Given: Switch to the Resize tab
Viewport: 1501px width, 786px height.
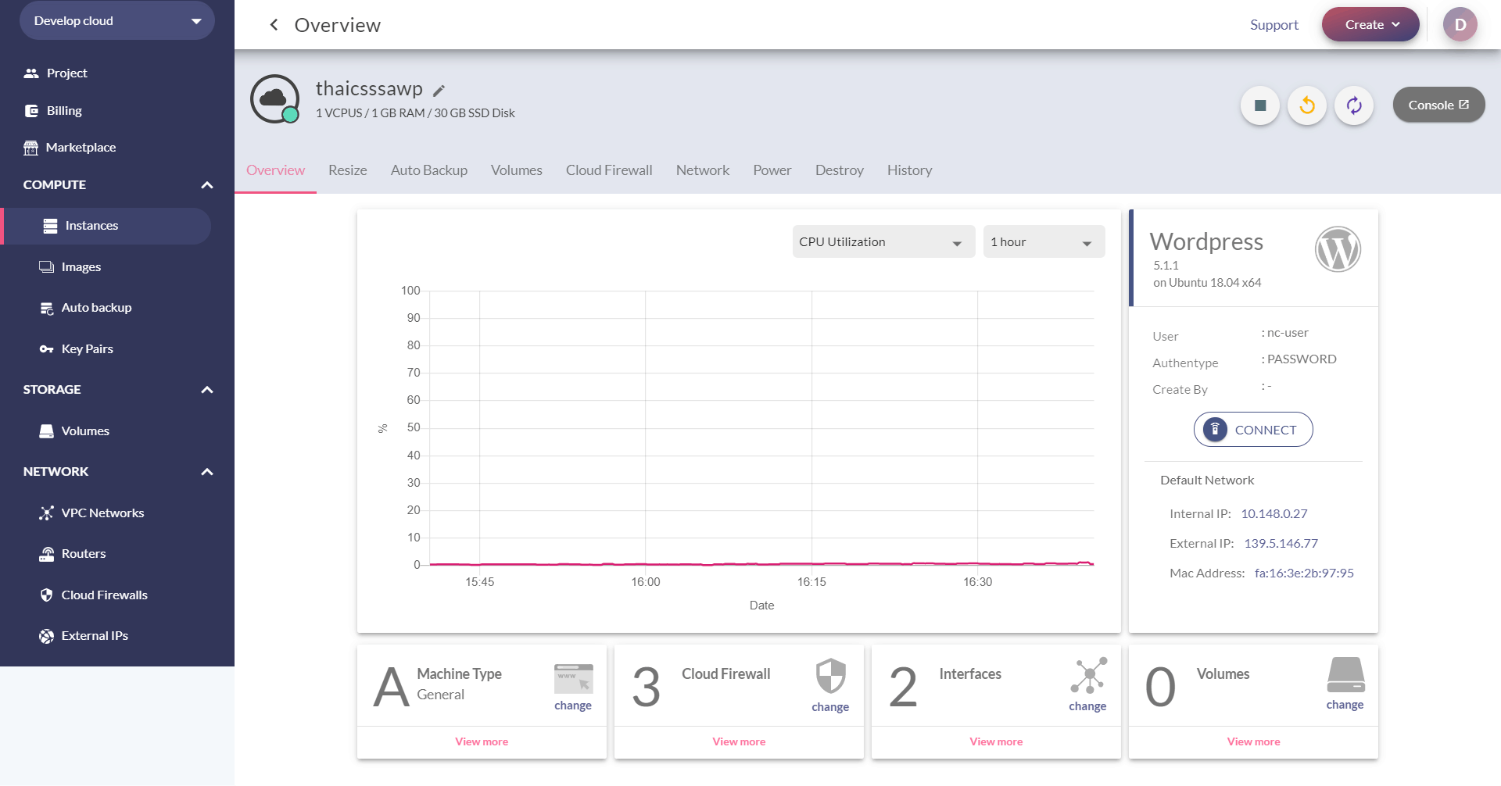Looking at the screenshot, I should click(x=348, y=170).
